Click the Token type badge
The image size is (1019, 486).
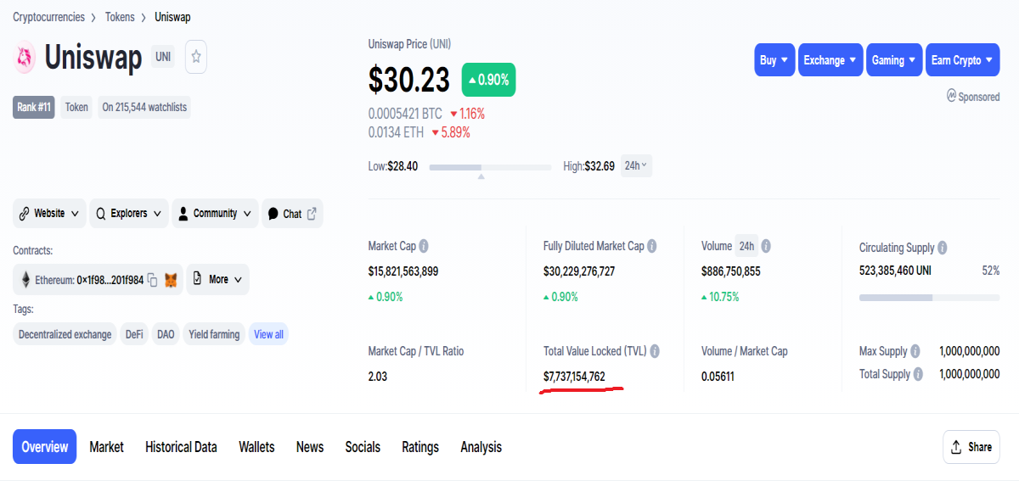point(76,107)
